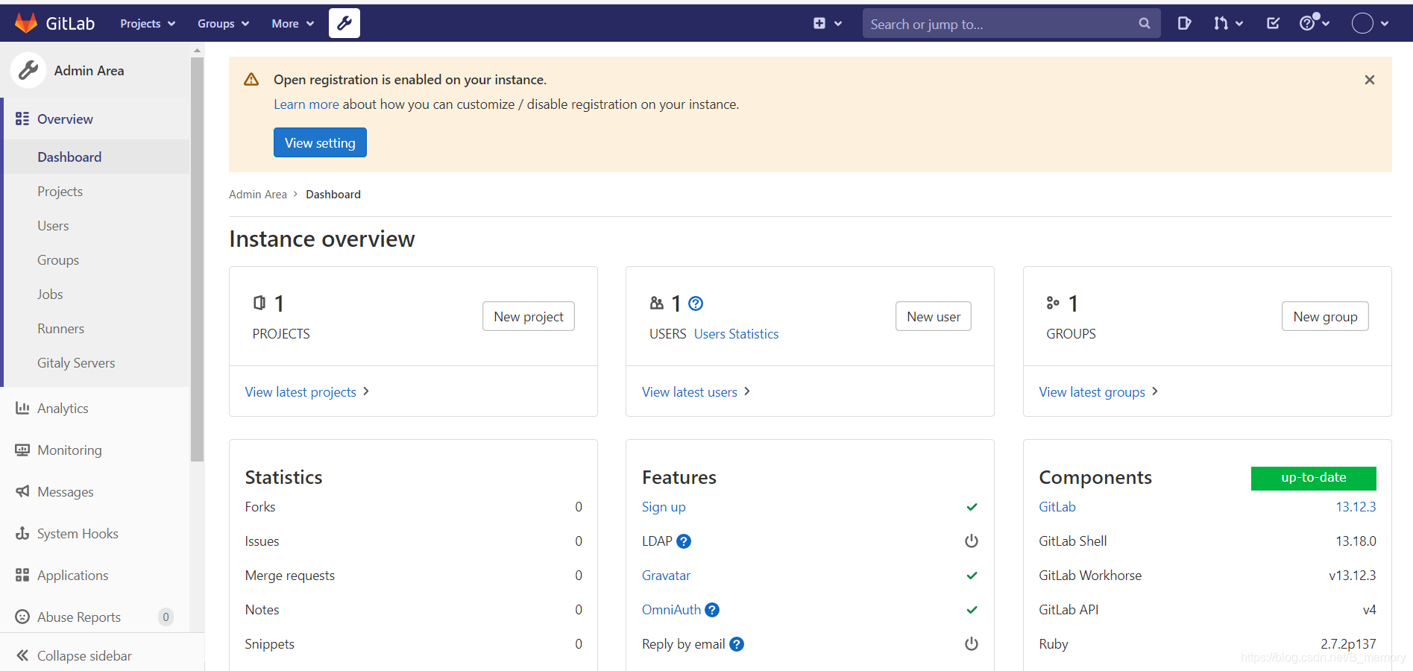Open Admin Area wrench icon in navbar
This screenshot has width=1413, height=671.
[x=344, y=23]
